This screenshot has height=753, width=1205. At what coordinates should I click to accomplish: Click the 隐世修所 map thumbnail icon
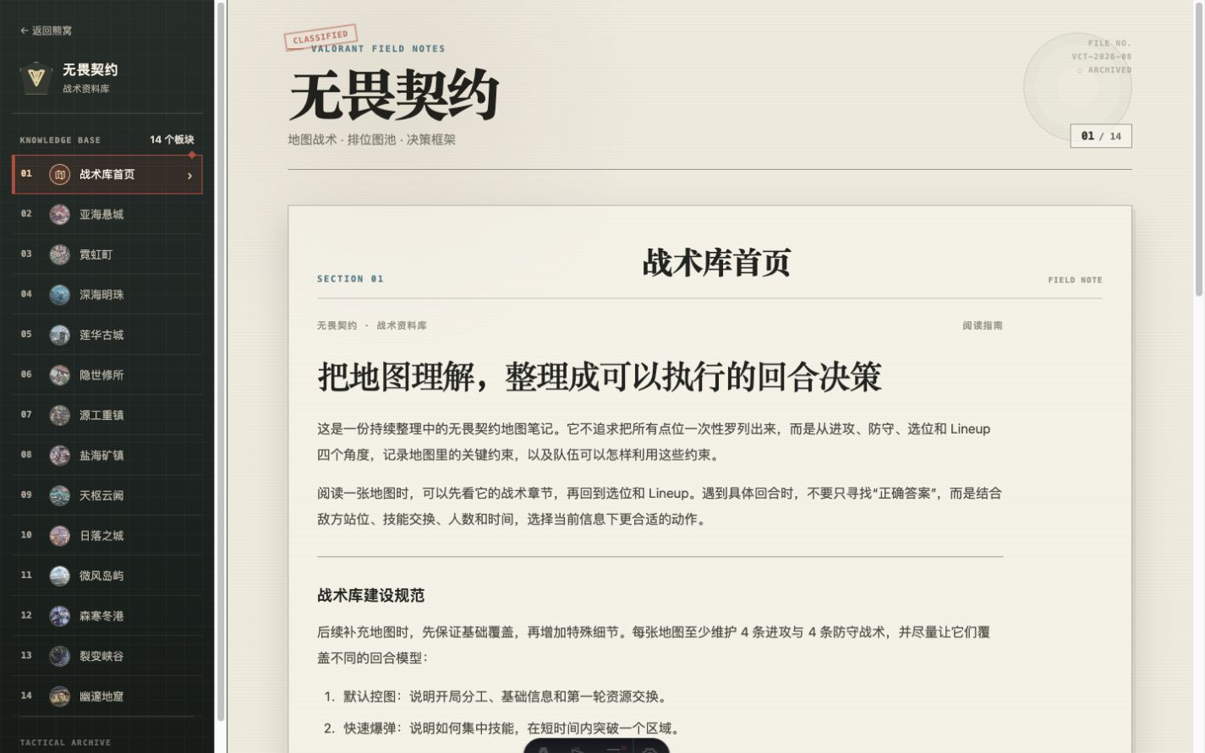[59, 375]
